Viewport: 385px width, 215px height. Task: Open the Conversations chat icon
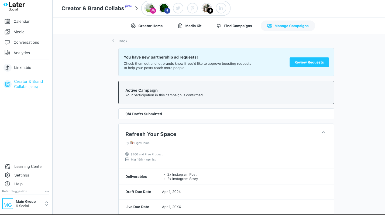7,42
